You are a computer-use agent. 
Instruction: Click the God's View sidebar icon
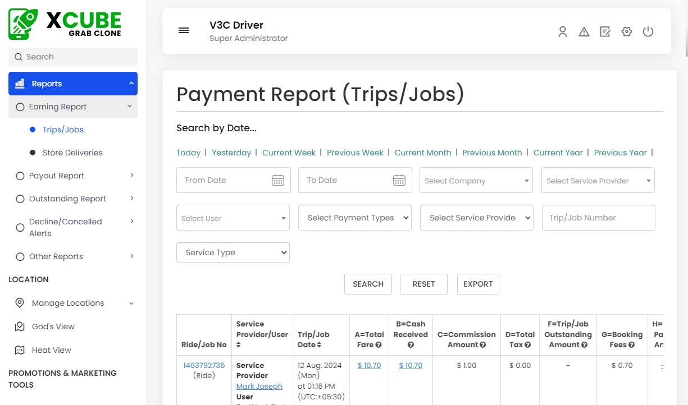pos(19,326)
